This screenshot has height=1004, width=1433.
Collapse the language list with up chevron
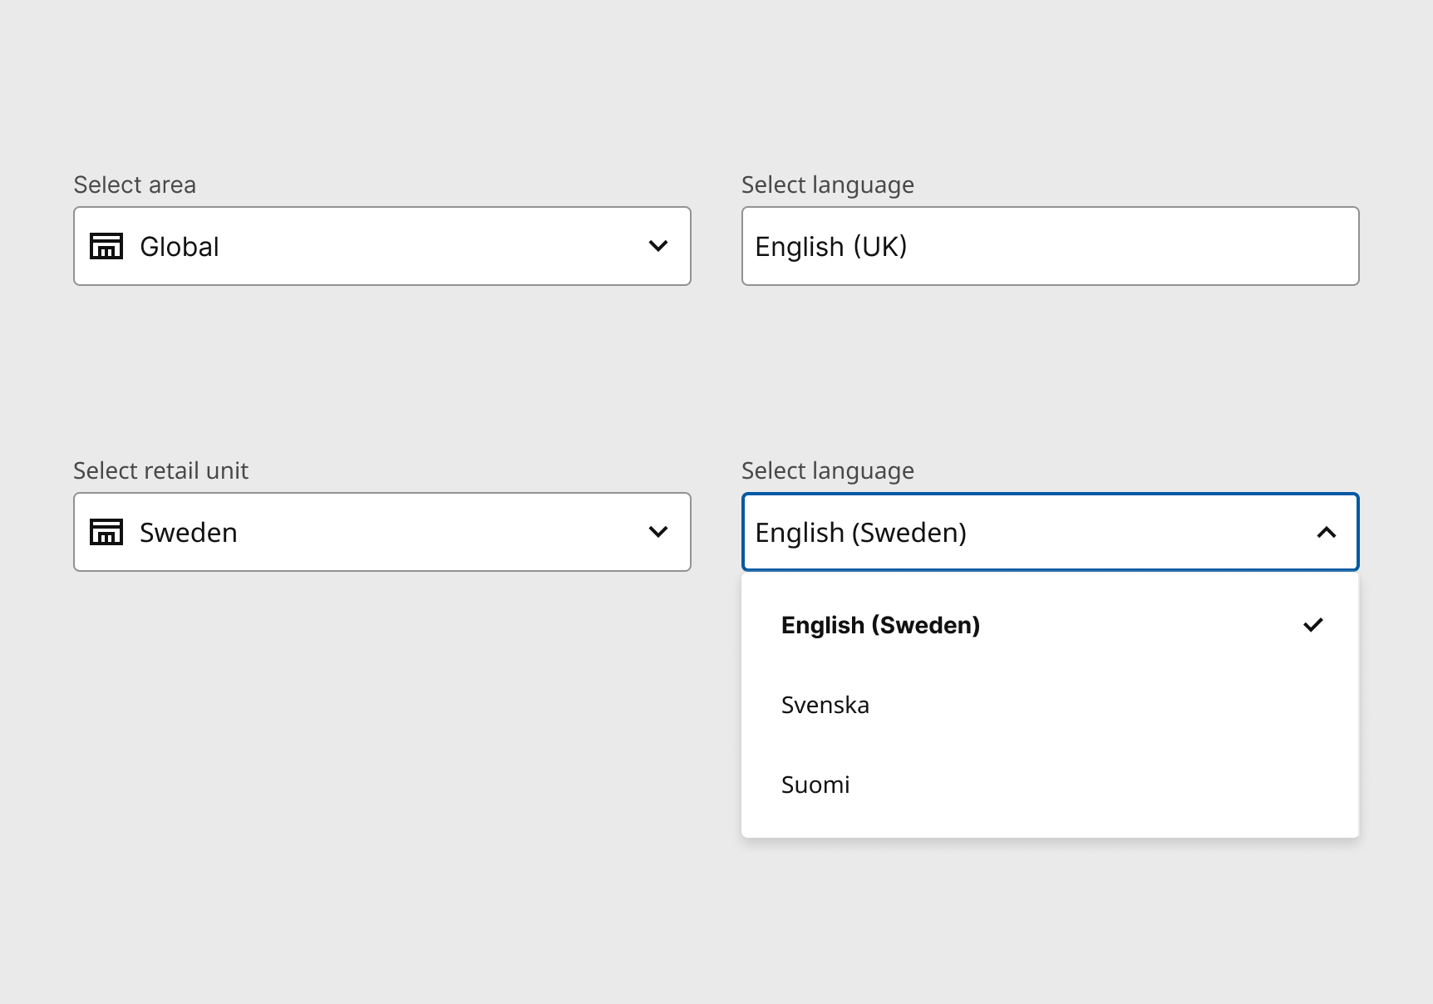(x=1327, y=532)
